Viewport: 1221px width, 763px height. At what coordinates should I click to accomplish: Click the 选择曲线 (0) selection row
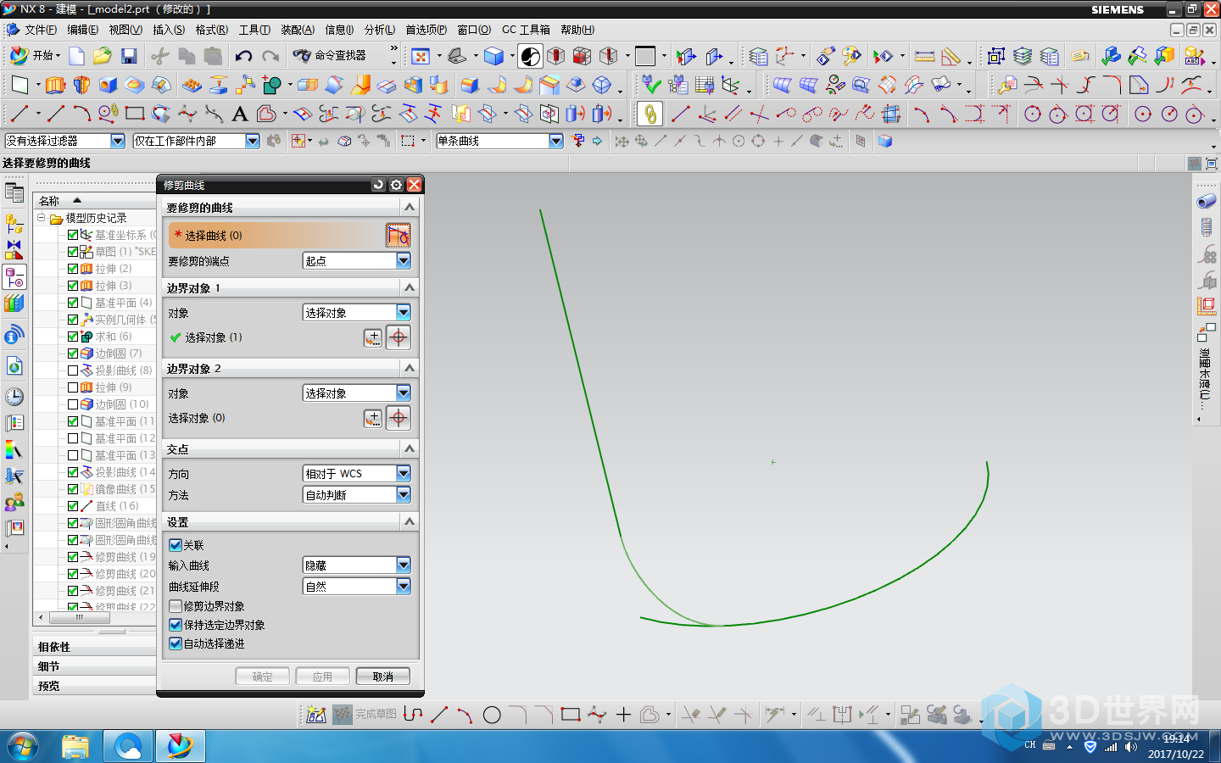click(276, 235)
